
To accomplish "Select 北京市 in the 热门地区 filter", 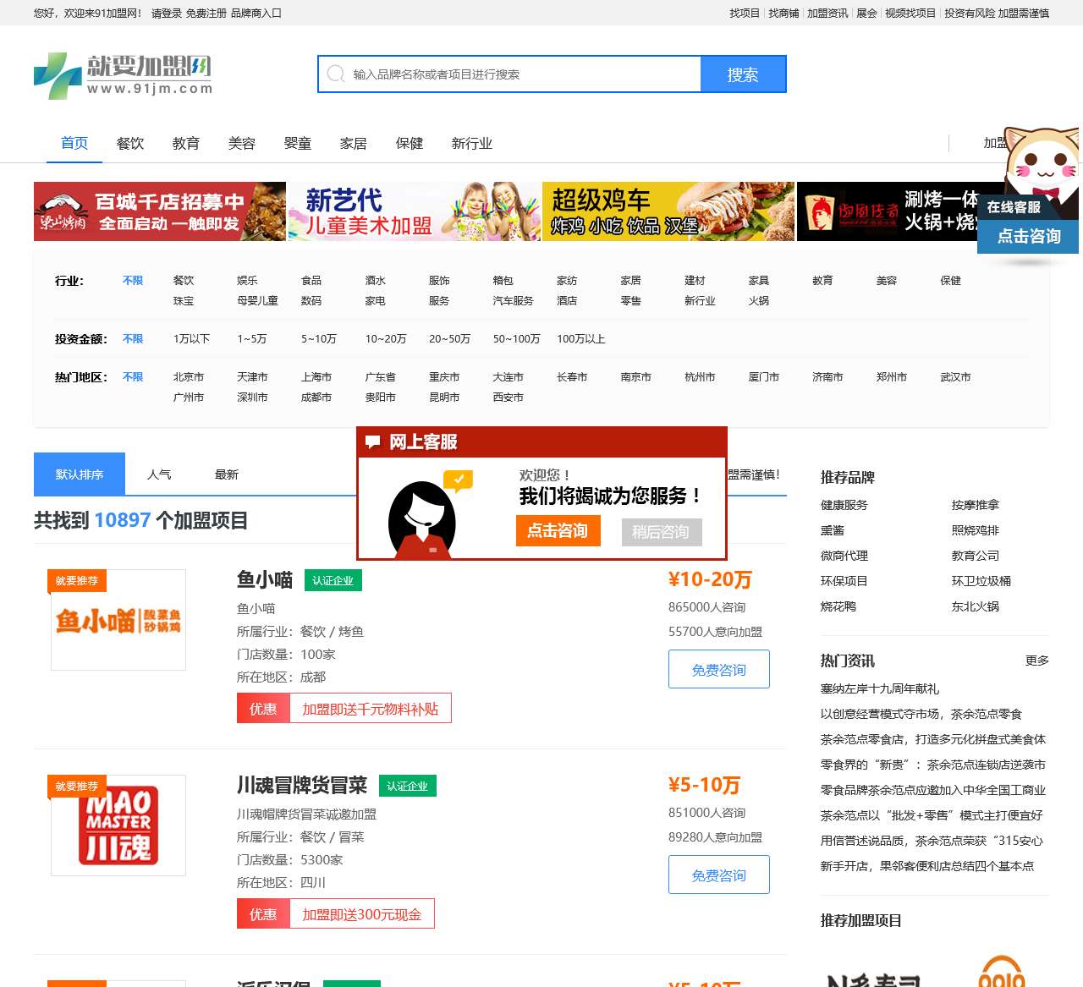I will (x=189, y=377).
